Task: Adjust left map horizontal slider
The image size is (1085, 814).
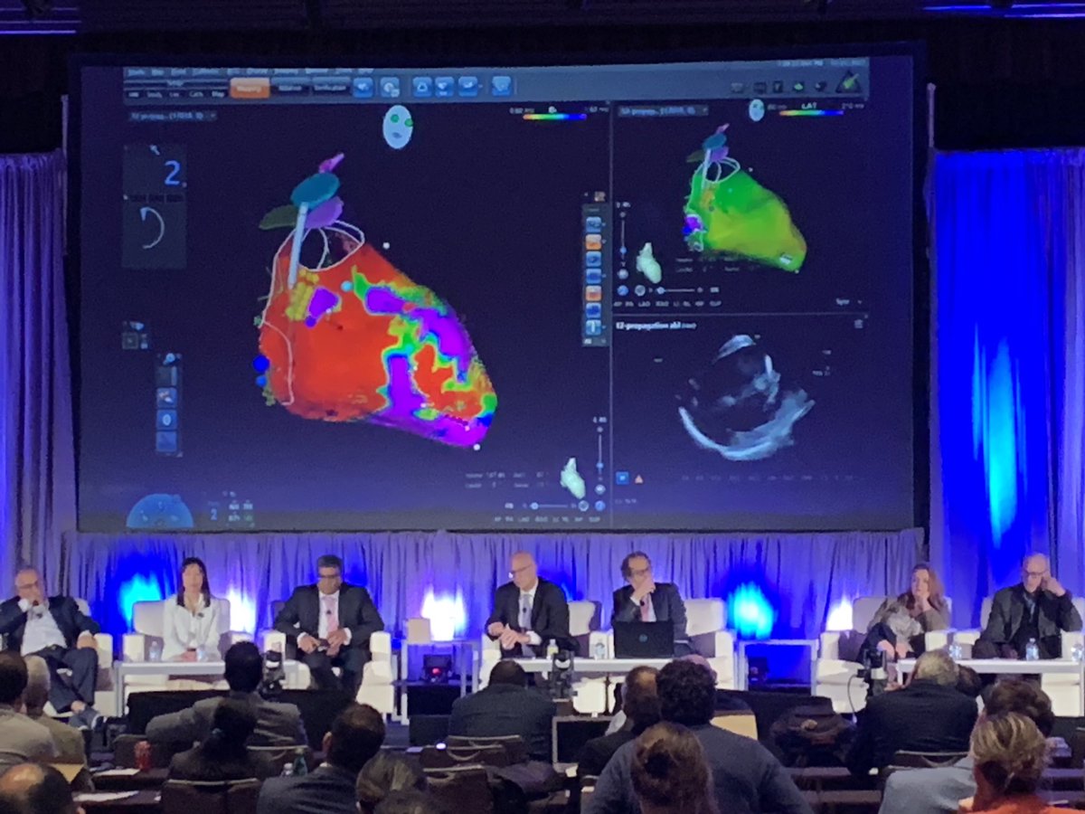Action: click(x=549, y=506)
